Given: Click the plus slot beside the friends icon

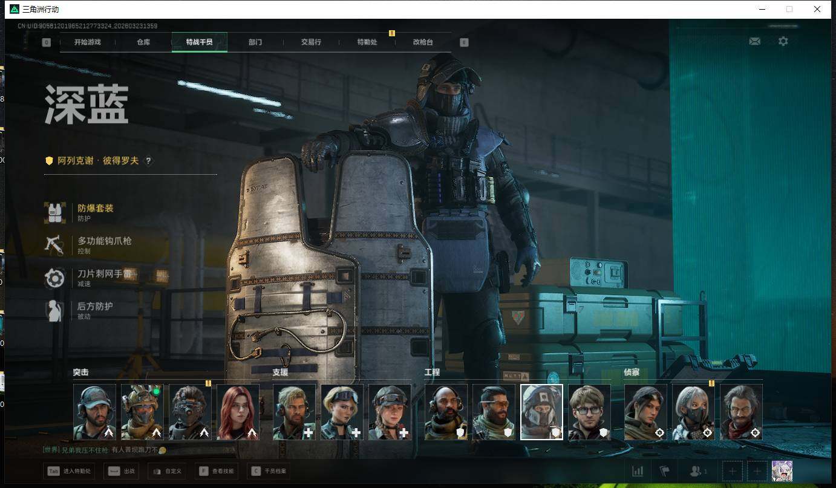Looking at the screenshot, I should [x=732, y=471].
